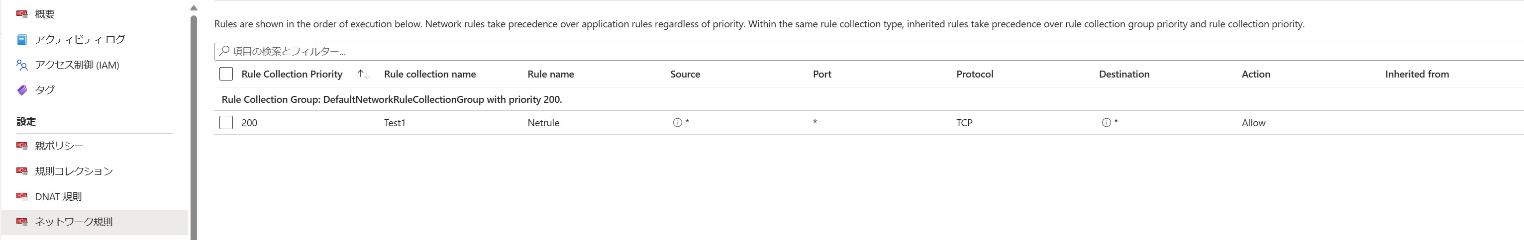Viewport: 1524px width, 240px height.
Task: Click the アクティビティ ログ icon
Action: tap(22, 40)
